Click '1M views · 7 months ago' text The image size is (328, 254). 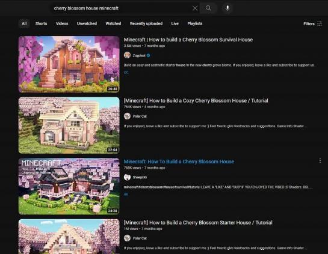click(x=143, y=229)
